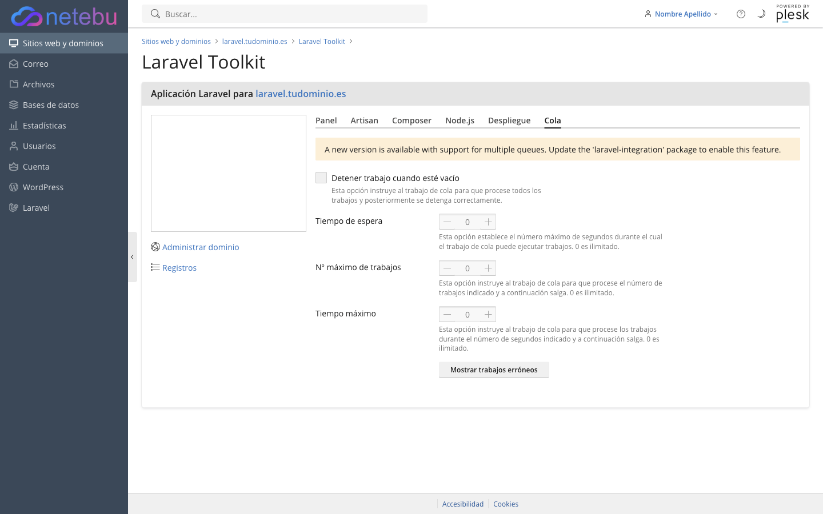Open Estadísticas in the sidebar
The height and width of the screenshot is (514, 823).
(64, 126)
